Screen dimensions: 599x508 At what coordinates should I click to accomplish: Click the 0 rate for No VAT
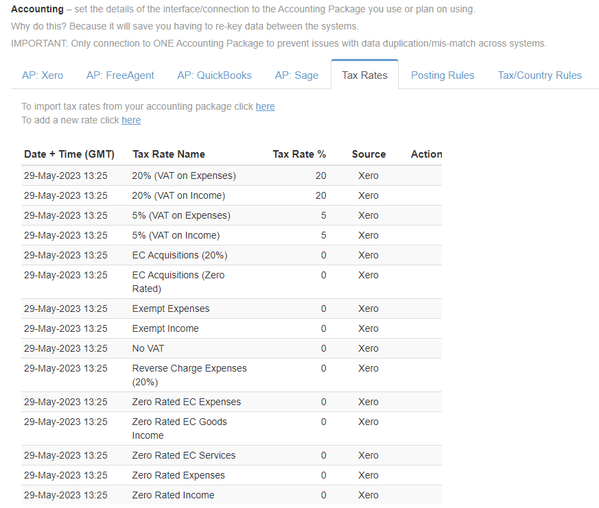tap(324, 348)
